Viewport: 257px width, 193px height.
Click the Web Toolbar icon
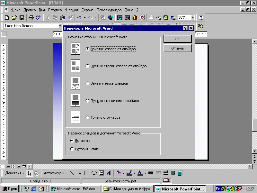coord(111,18)
